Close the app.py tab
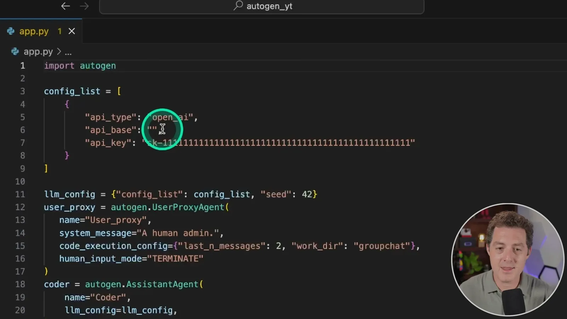 click(x=72, y=31)
